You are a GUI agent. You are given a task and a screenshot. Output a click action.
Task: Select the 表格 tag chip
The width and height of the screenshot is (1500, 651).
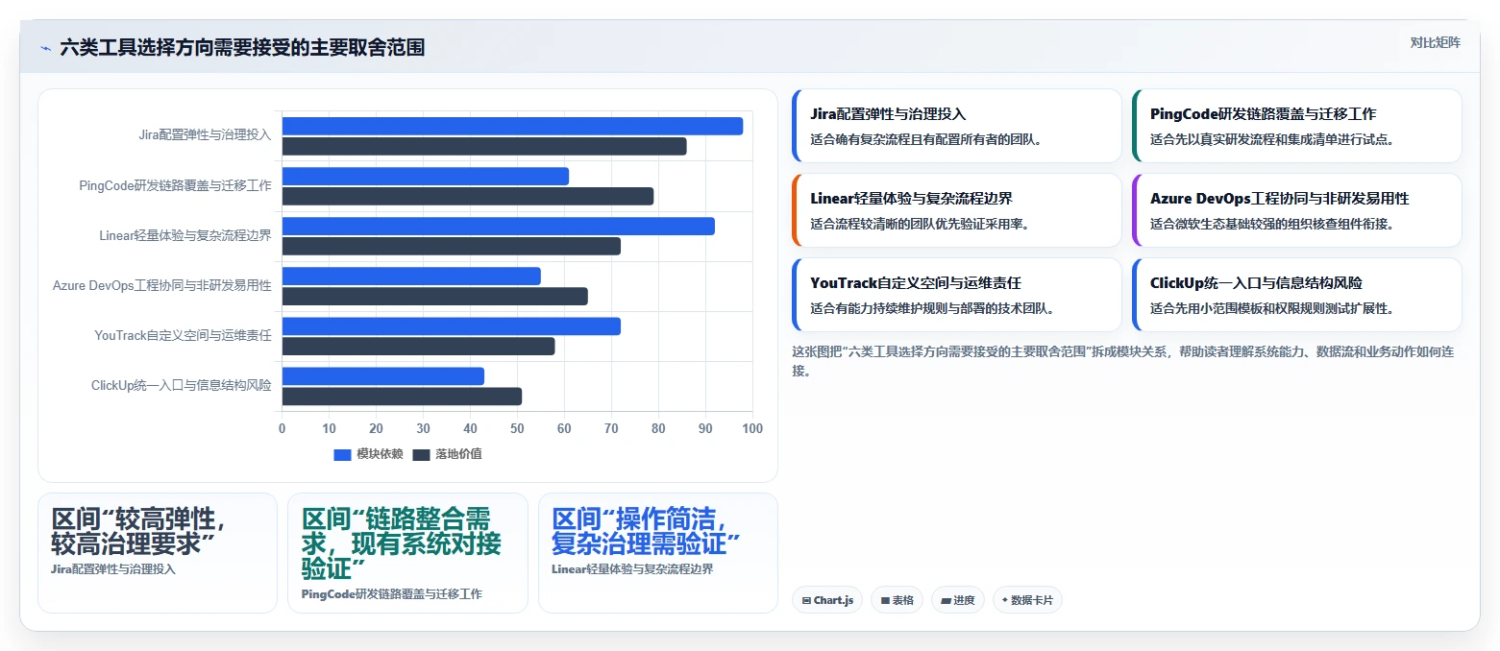897,600
